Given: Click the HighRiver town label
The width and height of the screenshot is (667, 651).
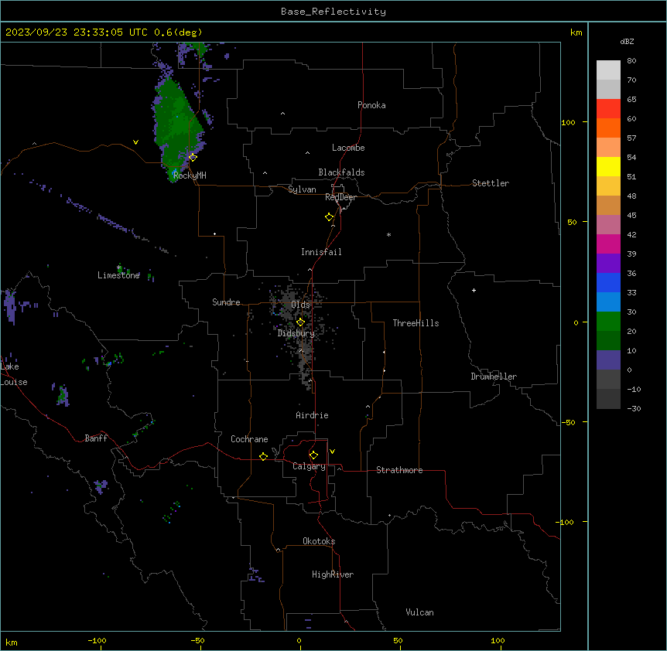Looking at the screenshot, I should click(x=333, y=574).
